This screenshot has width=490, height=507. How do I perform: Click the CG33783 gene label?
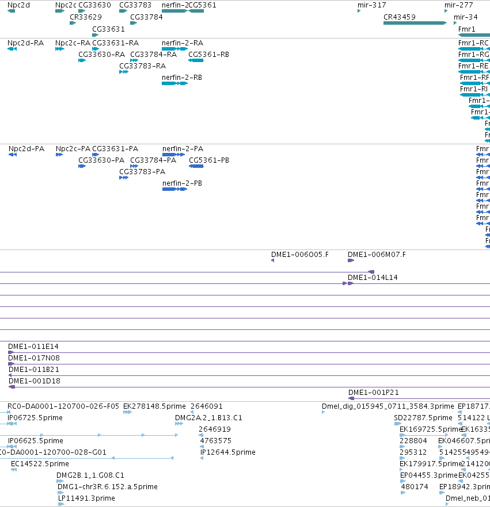tap(135, 5)
